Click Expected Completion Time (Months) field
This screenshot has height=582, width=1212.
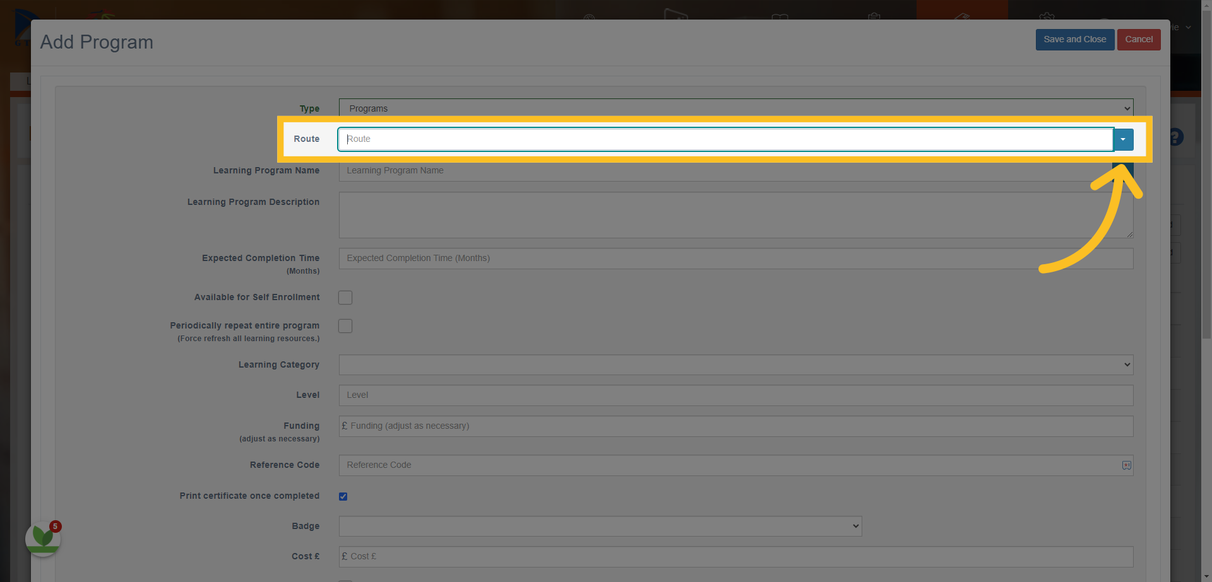pyautogui.click(x=736, y=259)
